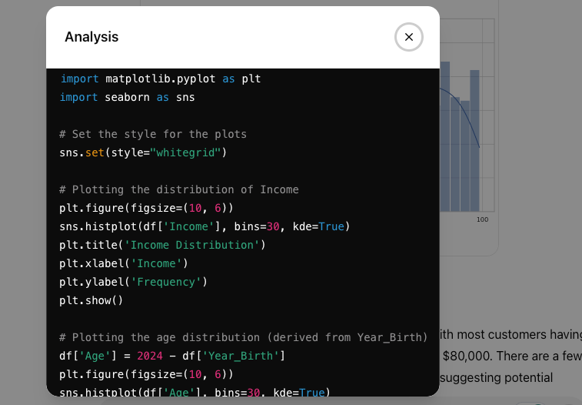Click the df['Age'] assignment line
This screenshot has height=405, width=582.
172,356
